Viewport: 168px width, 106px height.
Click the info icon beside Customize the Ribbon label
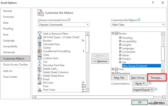coord(139,20)
